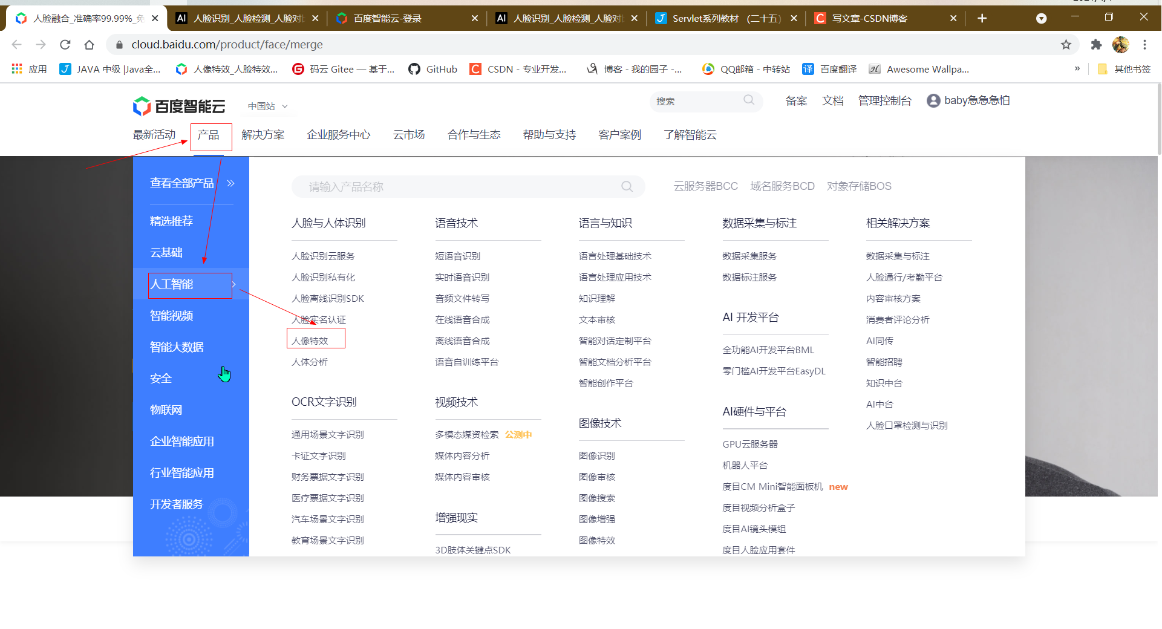Screen dimensions: 1162x629
Task: Switch to the 百度智能云-登录 tab
Action: coord(407,18)
